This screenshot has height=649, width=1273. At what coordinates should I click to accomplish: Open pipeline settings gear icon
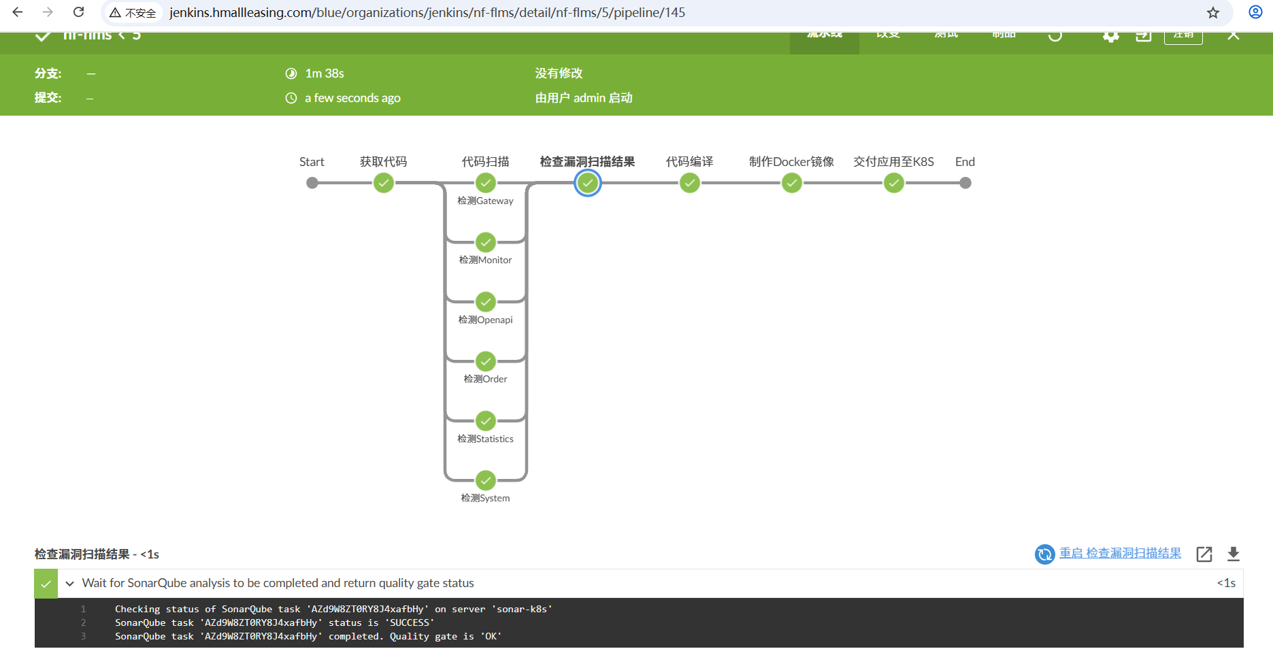pos(1110,36)
